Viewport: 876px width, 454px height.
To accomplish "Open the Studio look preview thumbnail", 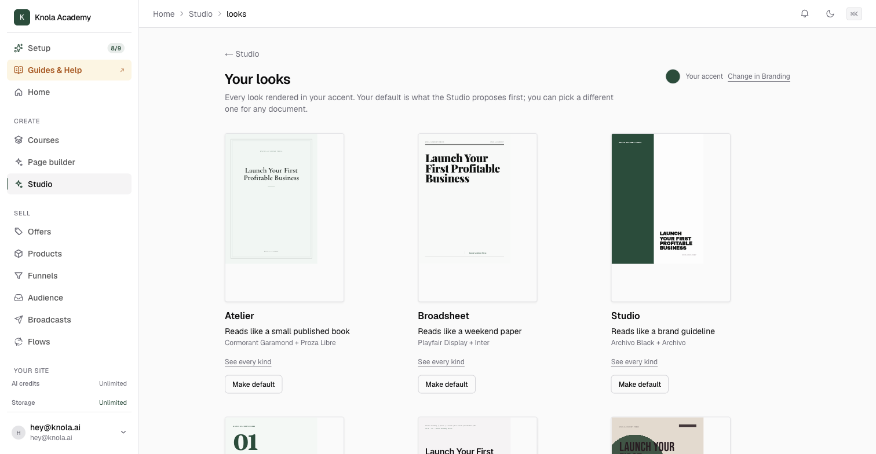I will [x=670, y=218].
